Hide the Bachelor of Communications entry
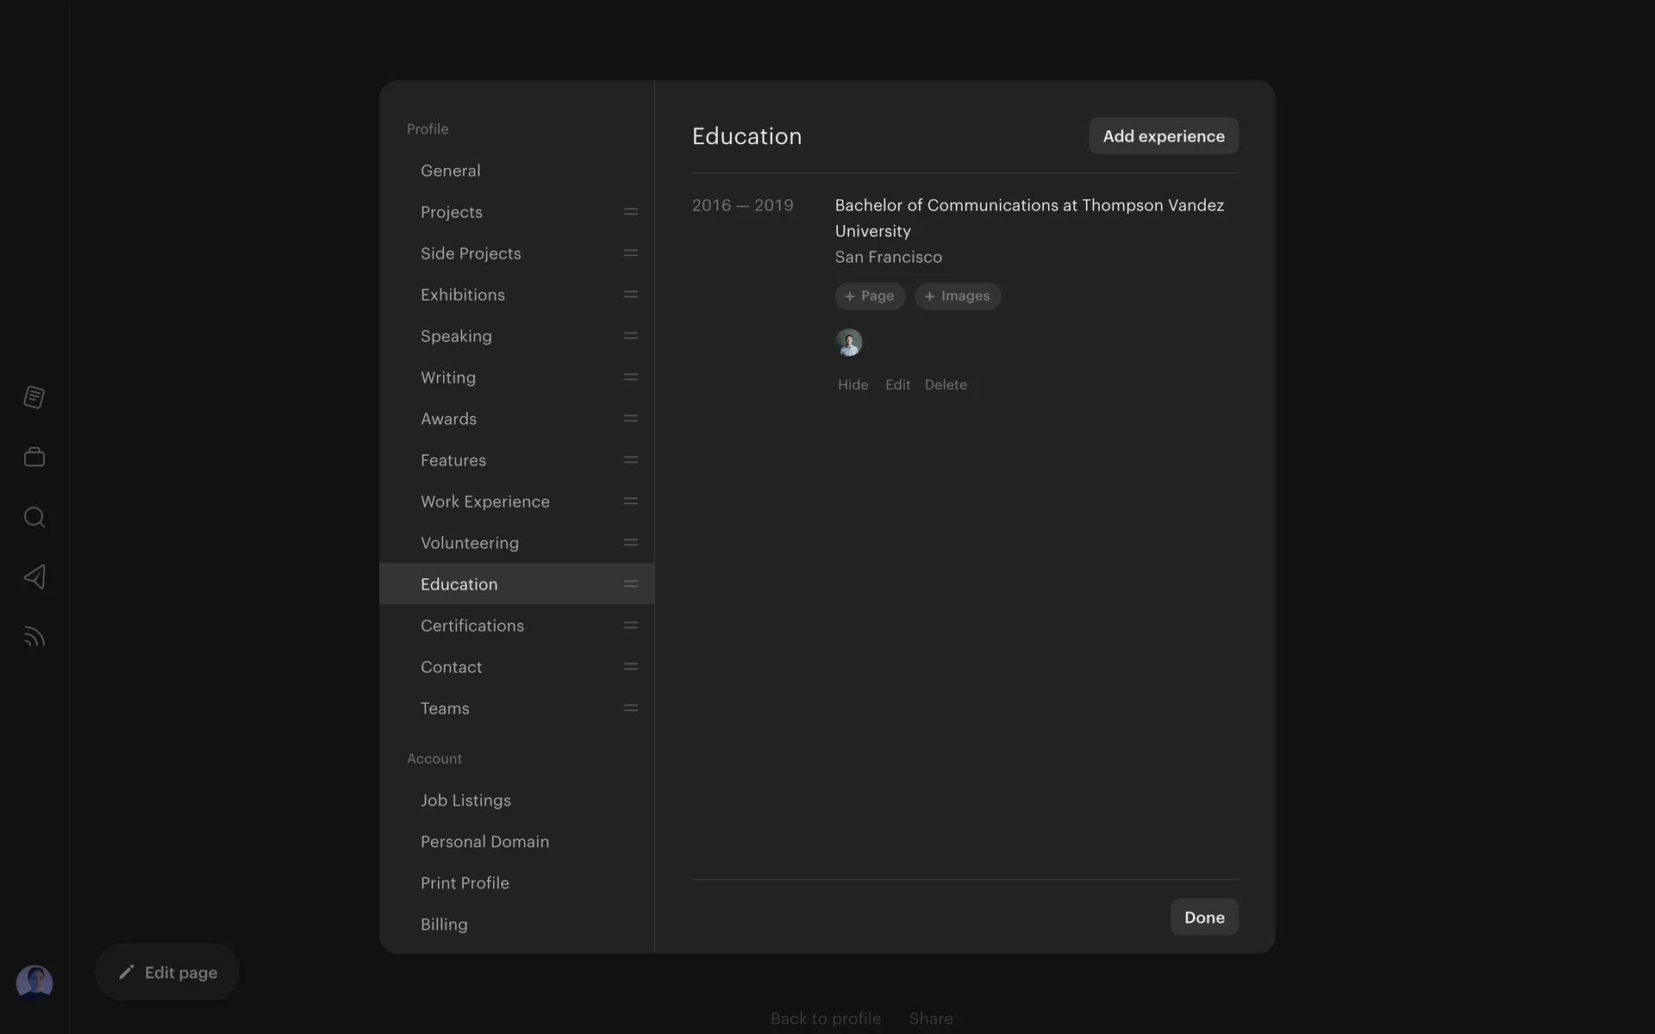The image size is (1655, 1034). click(x=852, y=385)
